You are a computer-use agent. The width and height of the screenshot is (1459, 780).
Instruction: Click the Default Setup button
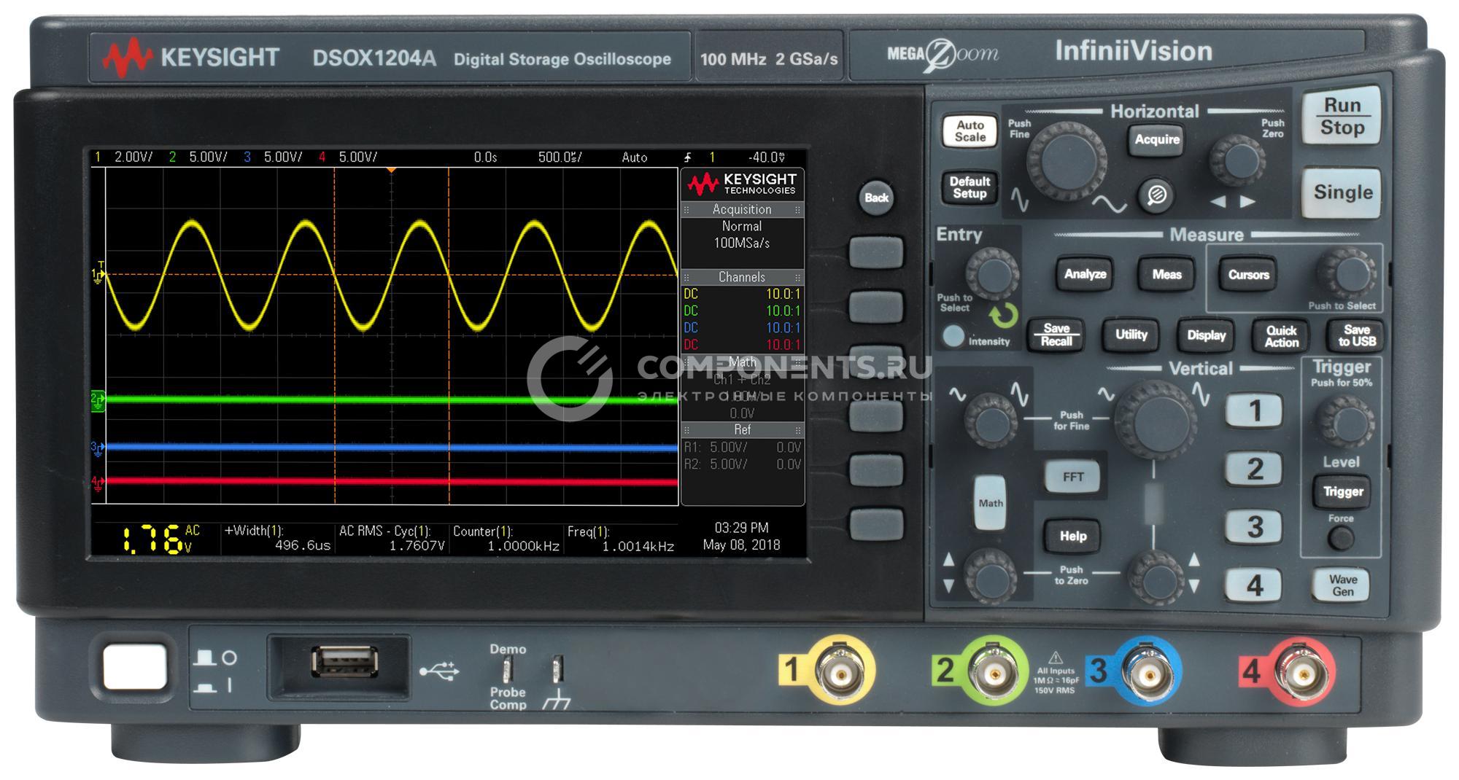tap(970, 188)
